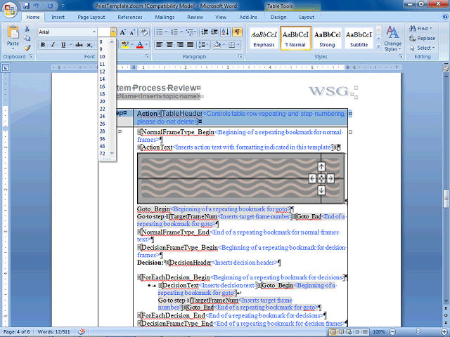
Task: Open Word Help question mark
Action: click(x=445, y=17)
